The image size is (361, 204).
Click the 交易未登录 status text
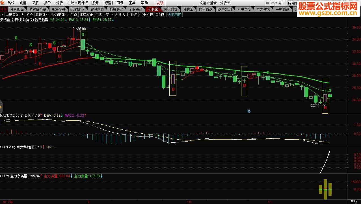208,3
